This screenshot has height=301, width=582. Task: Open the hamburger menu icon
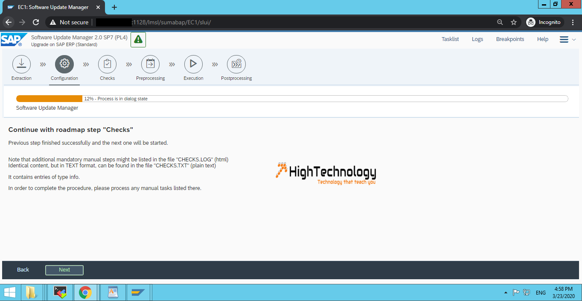(564, 39)
